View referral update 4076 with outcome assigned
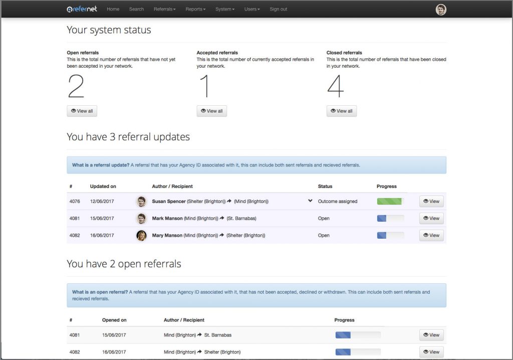The image size is (513, 360). (x=431, y=202)
